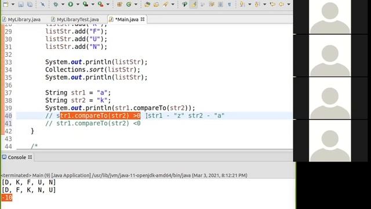Open the External Tools dropdown arrow
Screen dimensions: 371x209
pos(108,4)
